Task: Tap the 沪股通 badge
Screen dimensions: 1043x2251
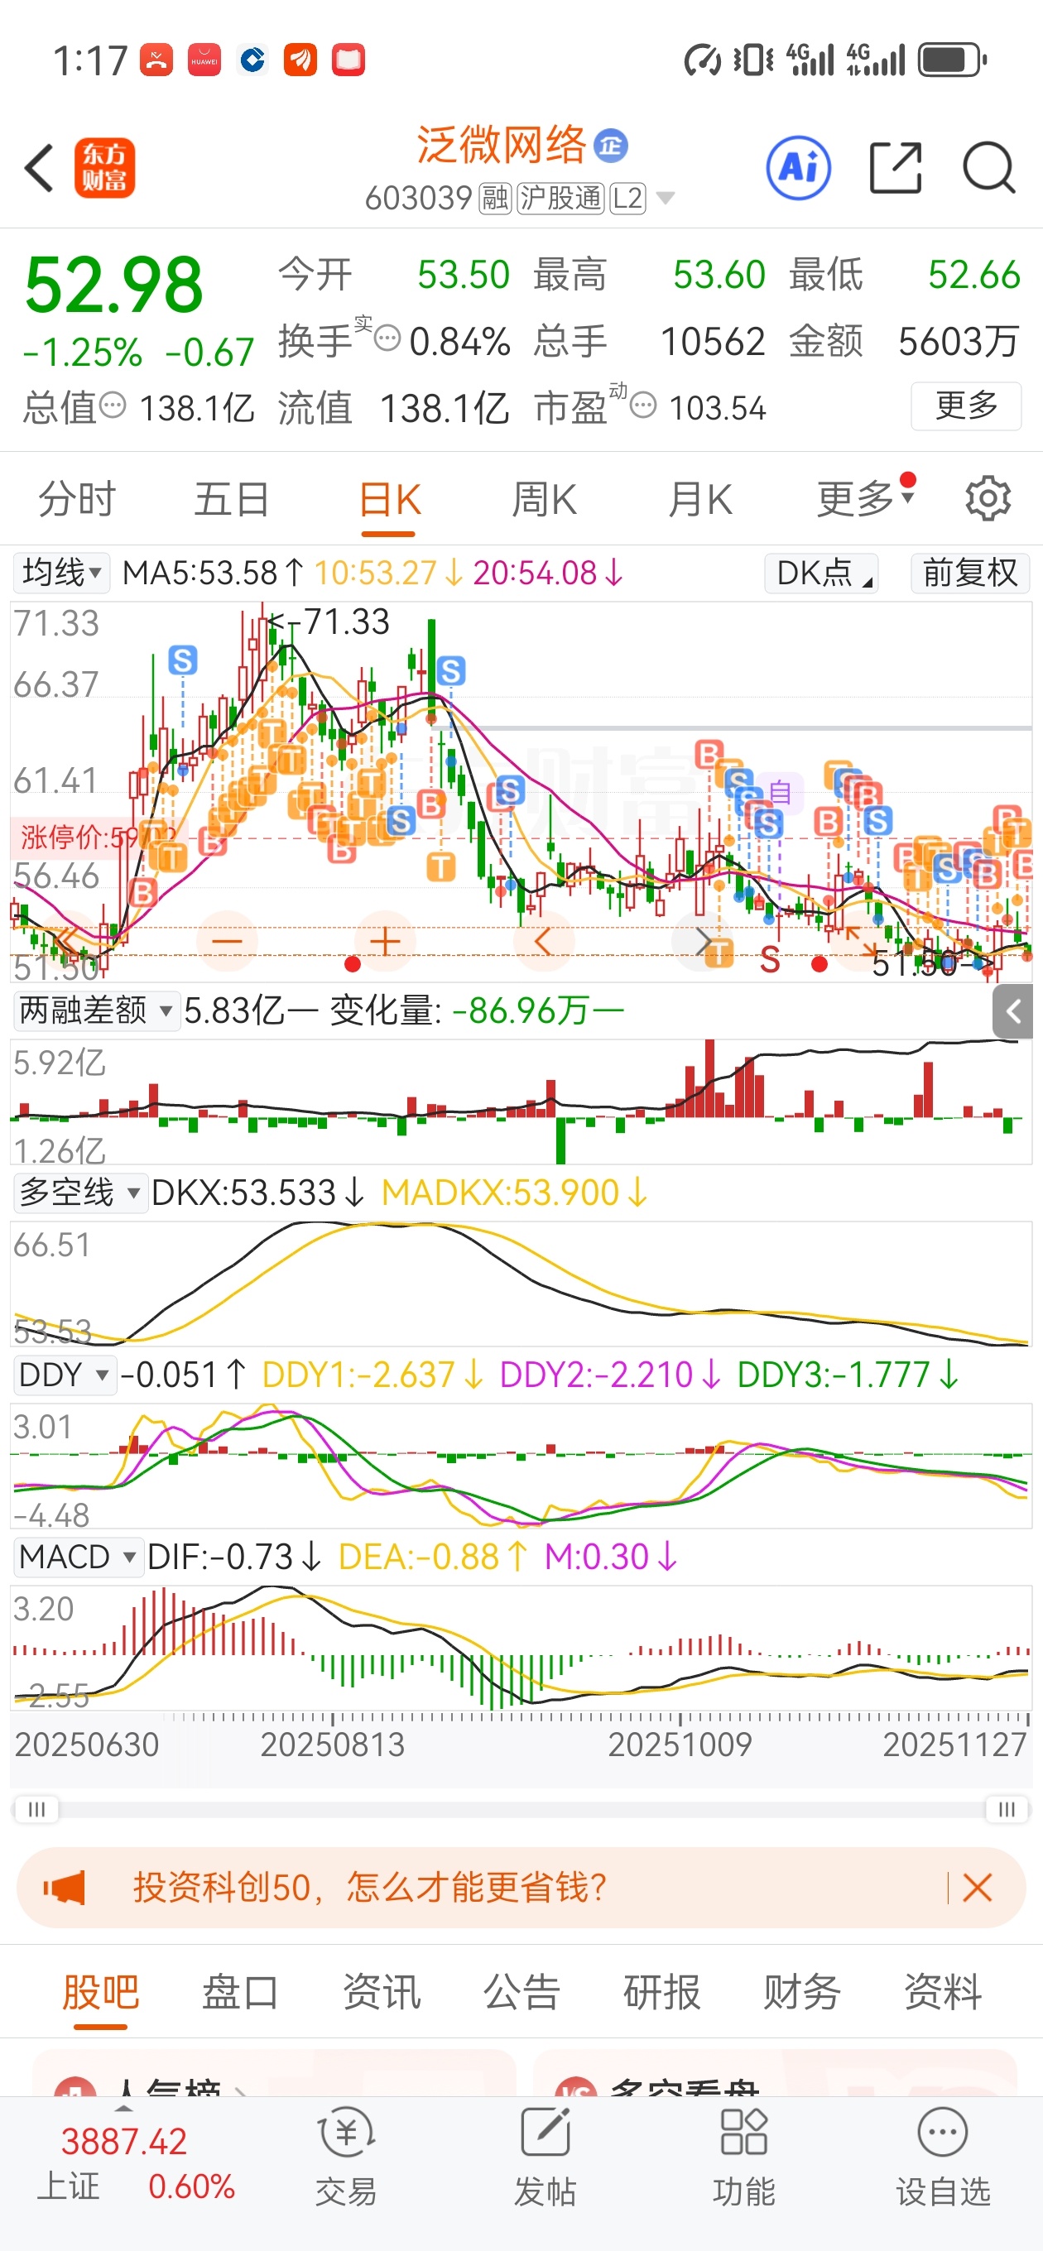Action: [x=560, y=199]
